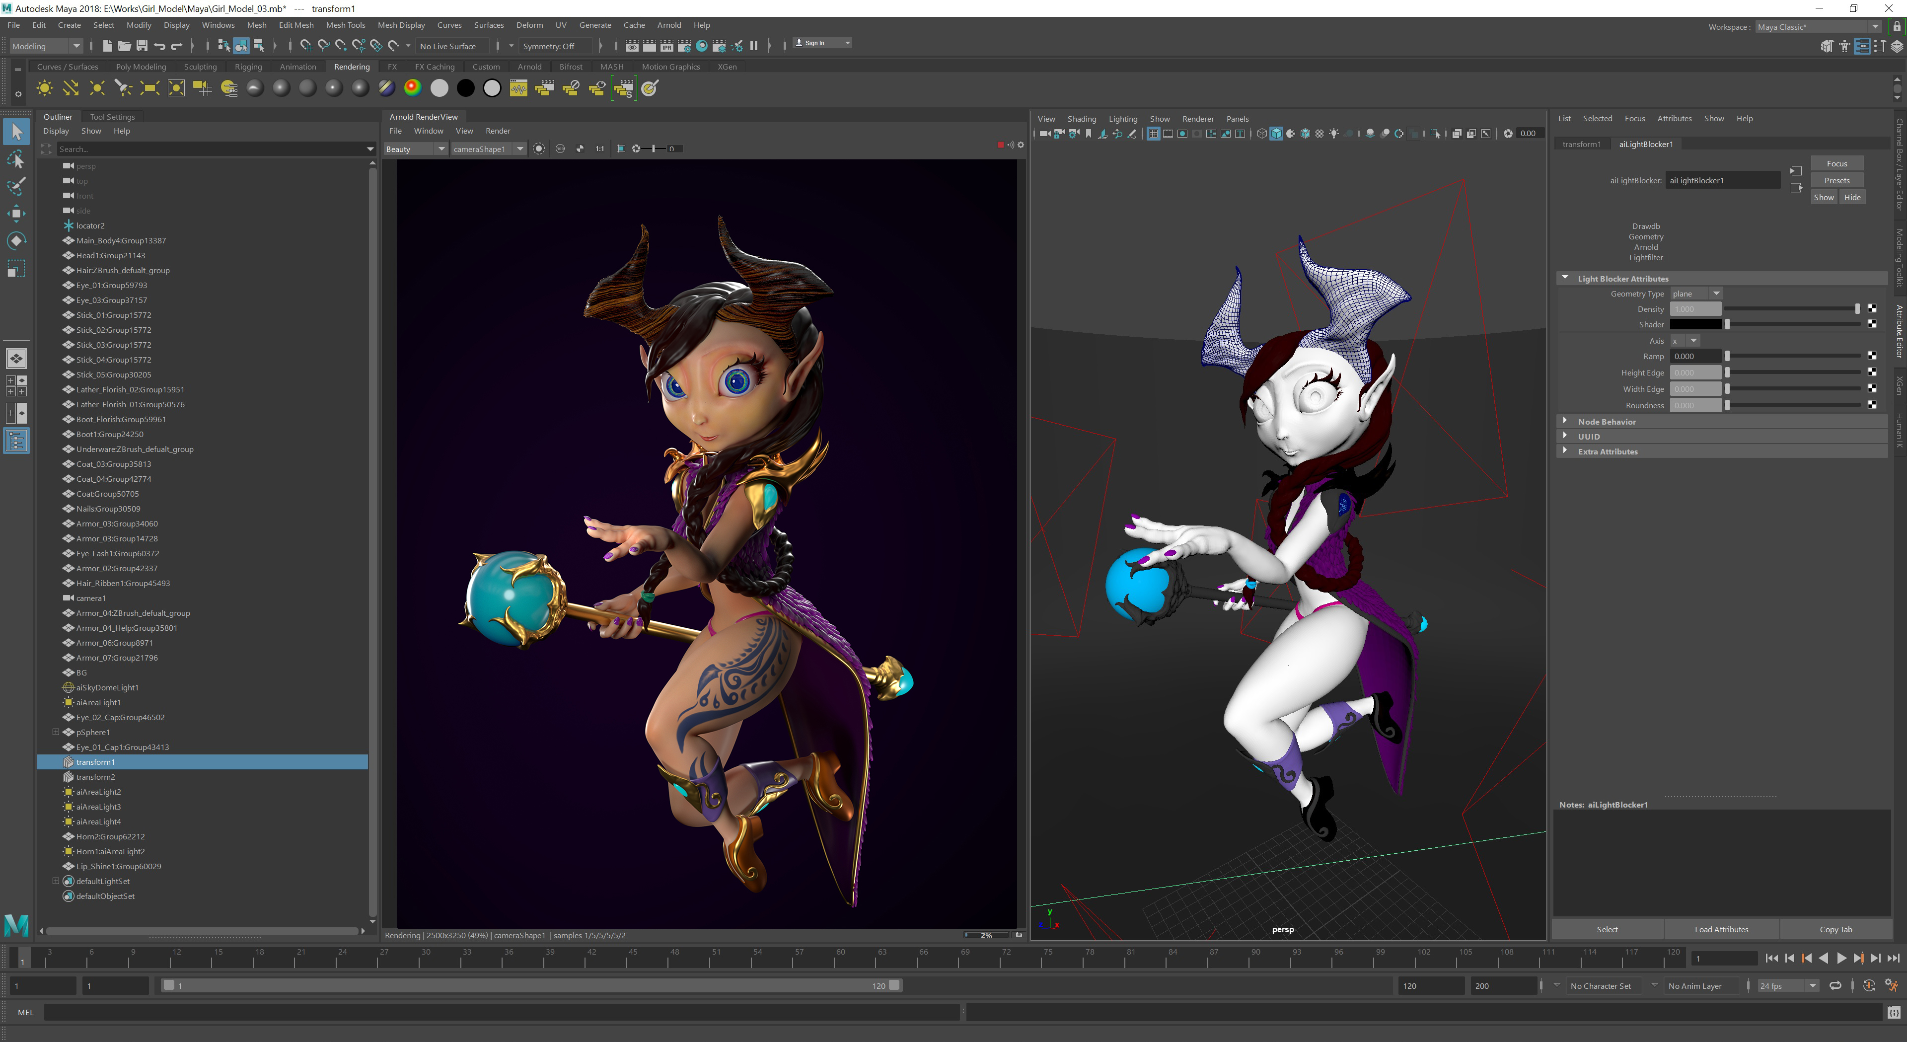This screenshot has width=1907, height=1042.
Task: Expand the pSphere1 node in Outliner
Action: pos(56,733)
